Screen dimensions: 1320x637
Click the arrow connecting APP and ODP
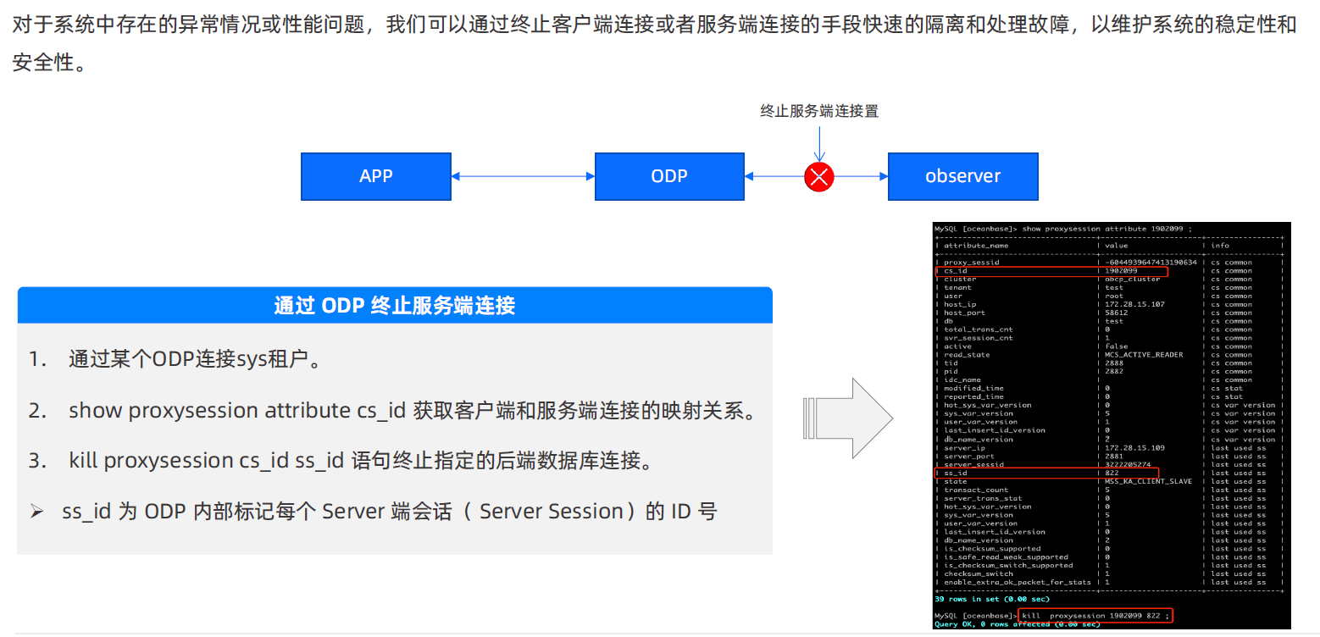523,176
